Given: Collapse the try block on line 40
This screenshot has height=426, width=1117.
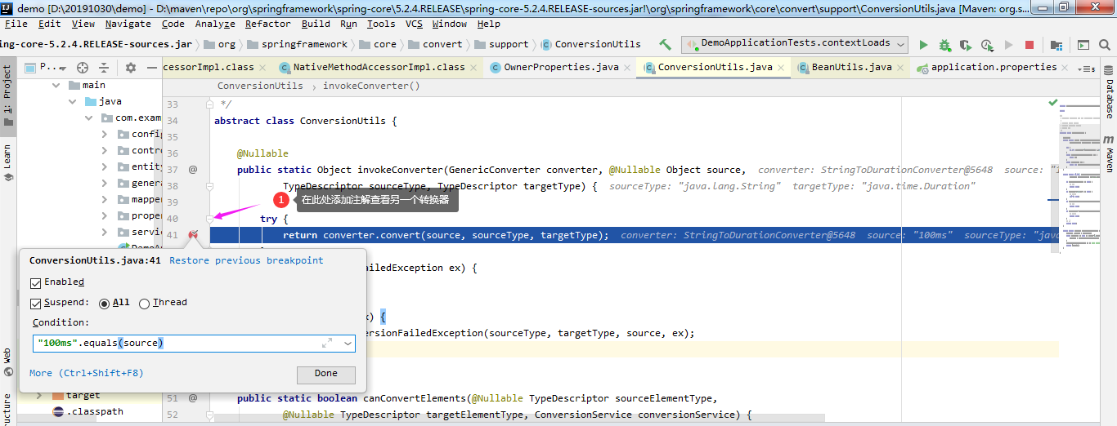Looking at the screenshot, I should click(210, 219).
